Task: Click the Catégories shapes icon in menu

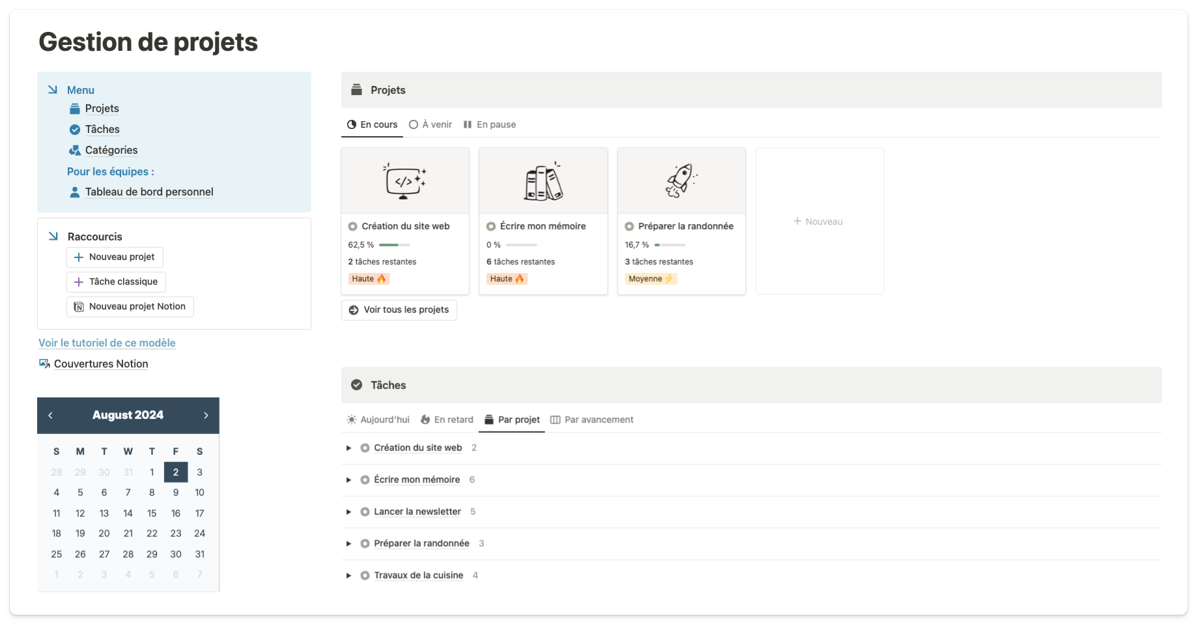Action: 75,151
